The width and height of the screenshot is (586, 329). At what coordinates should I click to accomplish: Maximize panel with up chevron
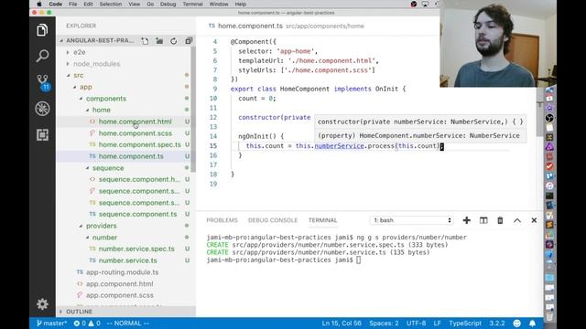(x=516, y=220)
